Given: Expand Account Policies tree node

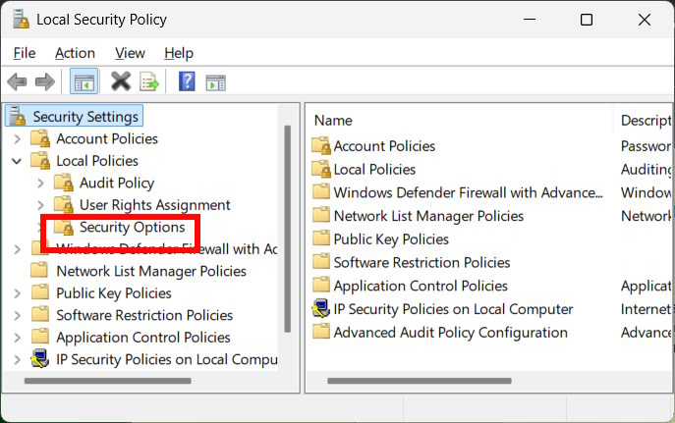Looking at the screenshot, I should 18,138.
